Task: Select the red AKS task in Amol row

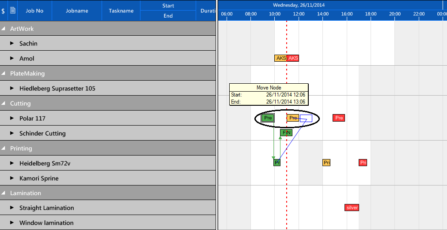Action: click(x=293, y=58)
